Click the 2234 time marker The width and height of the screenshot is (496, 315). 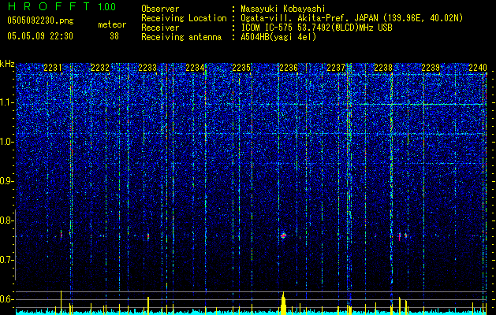[195, 68]
